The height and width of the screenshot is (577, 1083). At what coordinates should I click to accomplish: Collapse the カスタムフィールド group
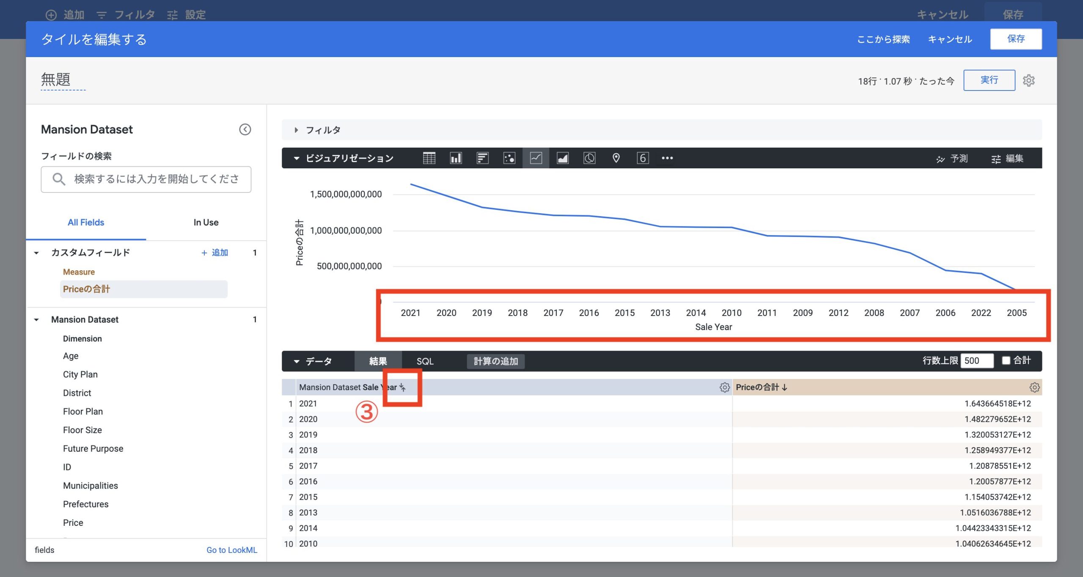click(36, 253)
